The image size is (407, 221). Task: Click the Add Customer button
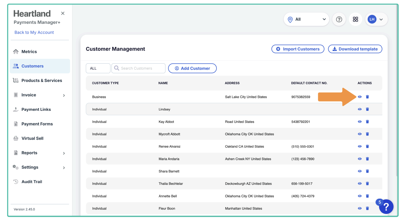pyautogui.click(x=192, y=68)
